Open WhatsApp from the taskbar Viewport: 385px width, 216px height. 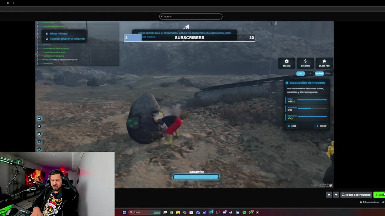point(251,212)
